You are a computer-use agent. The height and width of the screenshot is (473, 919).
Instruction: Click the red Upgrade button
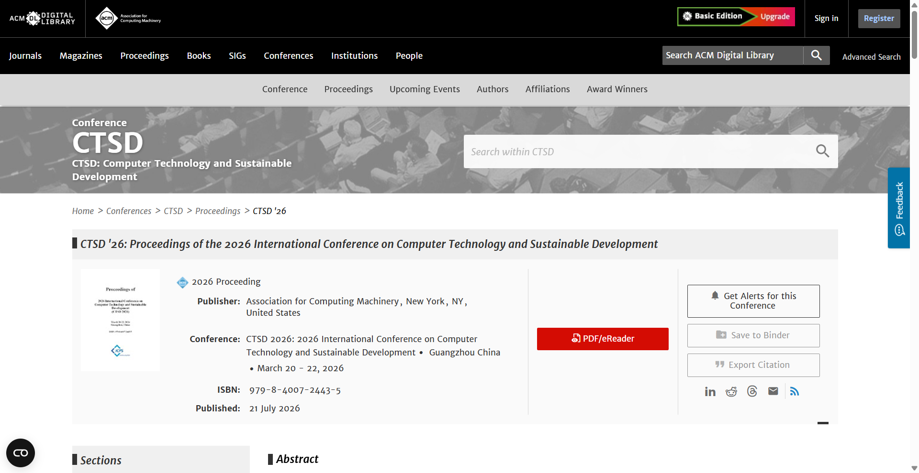tap(775, 16)
